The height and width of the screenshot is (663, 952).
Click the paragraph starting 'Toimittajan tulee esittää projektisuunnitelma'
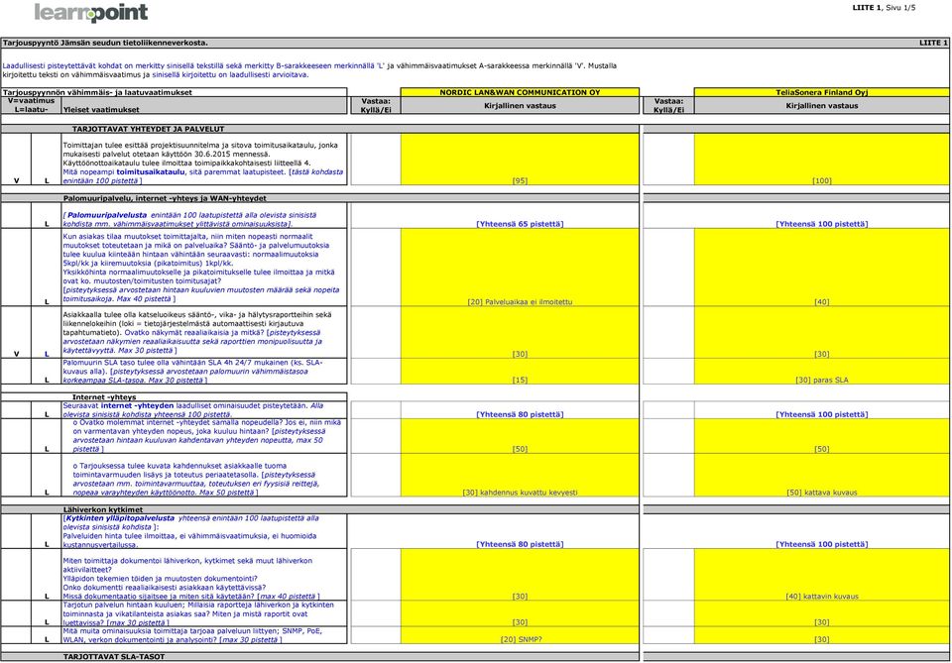(204, 164)
